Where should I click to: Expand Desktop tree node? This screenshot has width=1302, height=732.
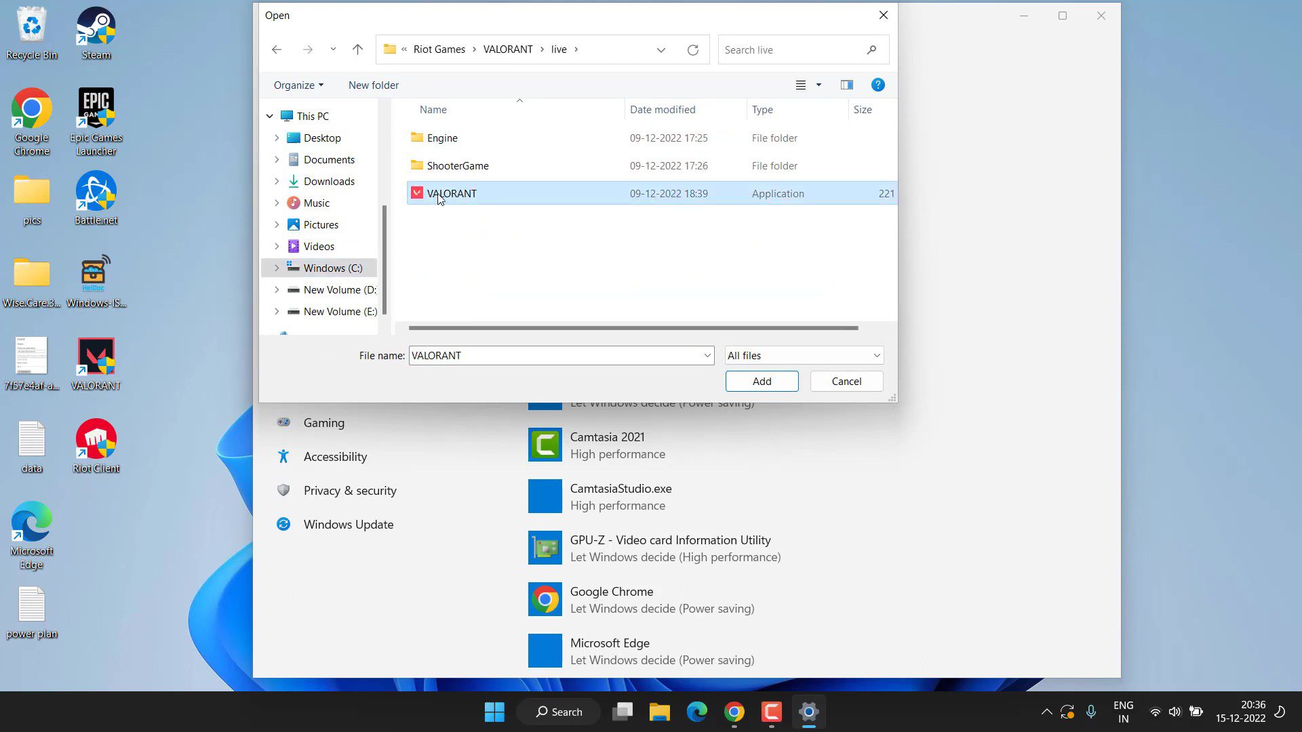277,138
